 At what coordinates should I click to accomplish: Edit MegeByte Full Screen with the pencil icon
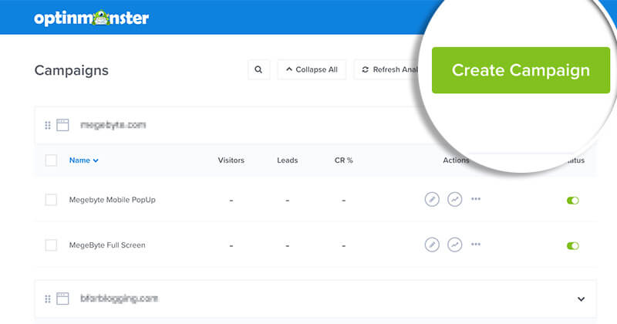[x=432, y=245]
